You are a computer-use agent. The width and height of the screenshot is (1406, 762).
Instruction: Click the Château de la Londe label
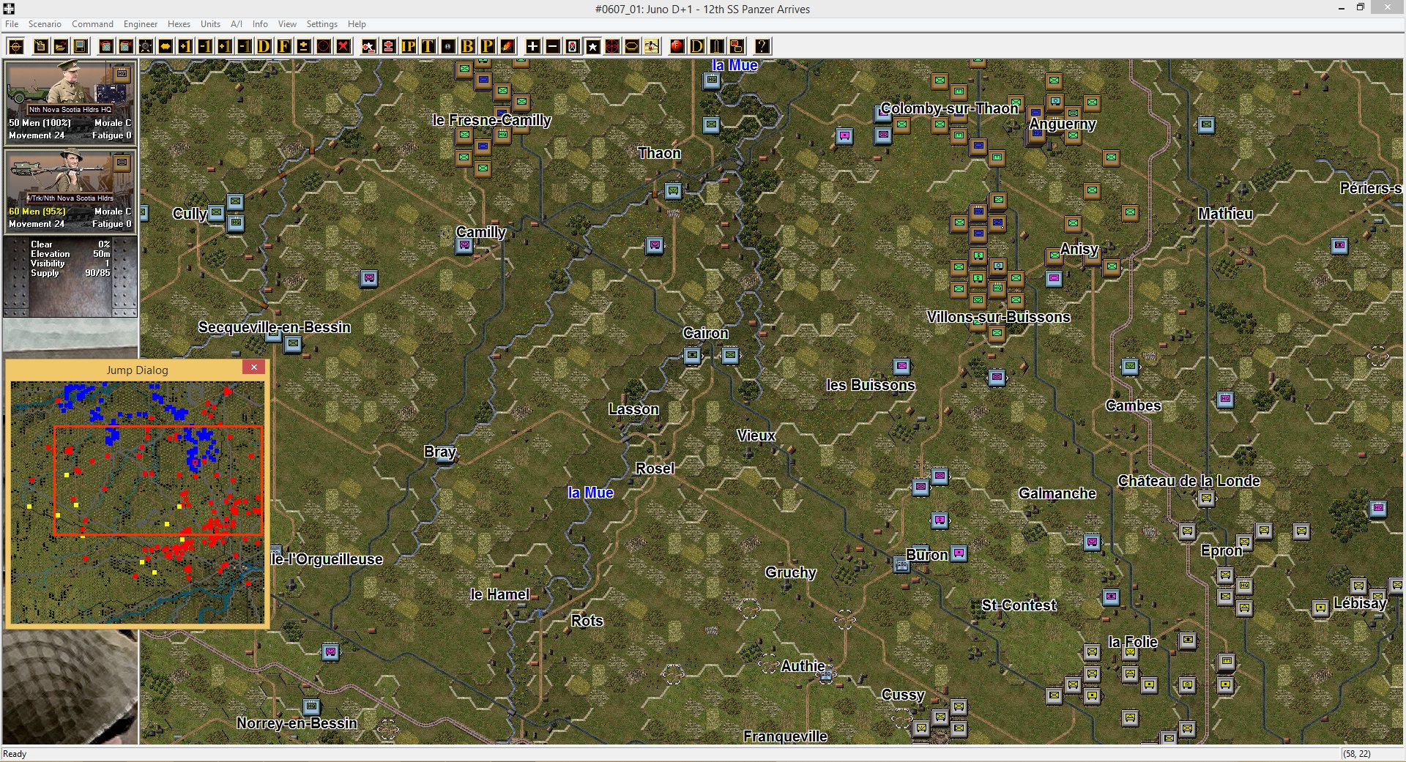[x=1189, y=481]
